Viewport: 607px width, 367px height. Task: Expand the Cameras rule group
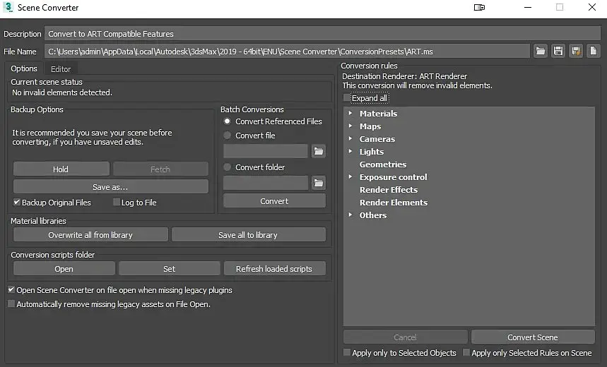[x=350, y=139]
